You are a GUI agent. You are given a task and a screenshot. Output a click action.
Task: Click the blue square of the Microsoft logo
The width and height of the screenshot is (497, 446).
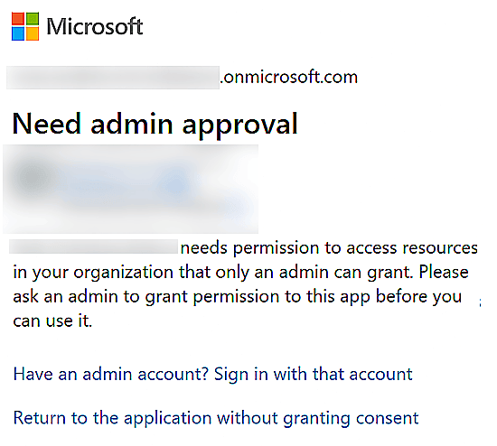click(x=18, y=33)
